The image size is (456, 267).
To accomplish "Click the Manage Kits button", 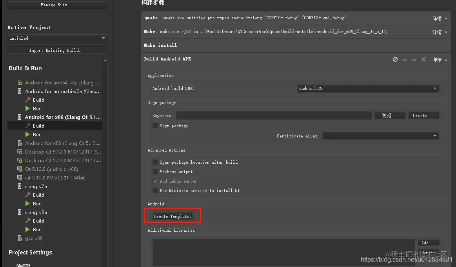I will (x=57, y=5).
